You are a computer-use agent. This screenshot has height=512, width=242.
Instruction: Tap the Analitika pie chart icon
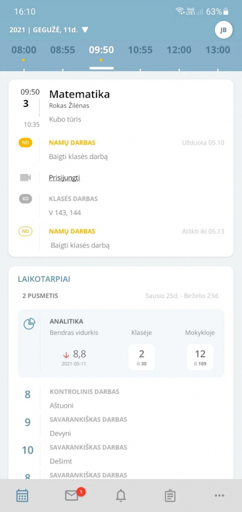(29, 324)
